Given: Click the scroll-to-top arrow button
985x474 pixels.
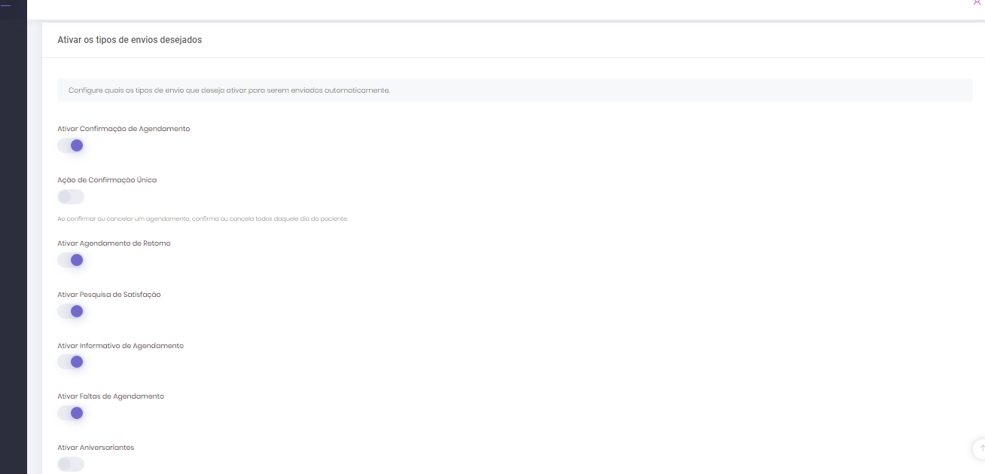Looking at the screenshot, I should point(980,448).
